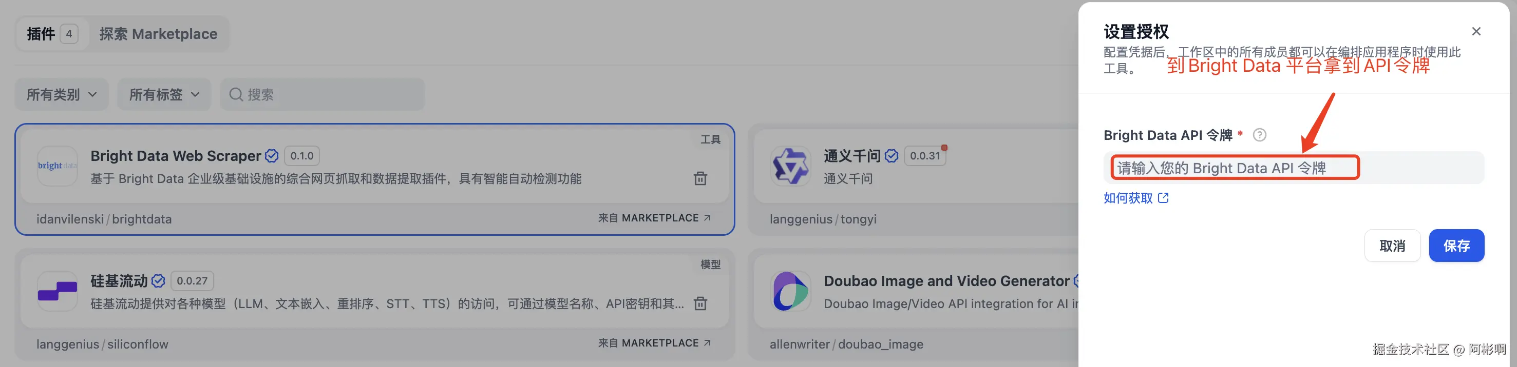Click the 硅基流动 plugin logo
This screenshot has width=1517, height=367.
[x=57, y=291]
